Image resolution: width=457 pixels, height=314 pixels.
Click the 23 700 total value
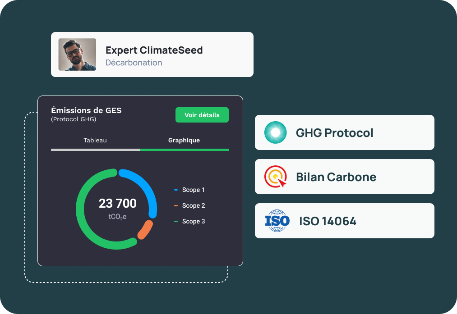pos(117,203)
